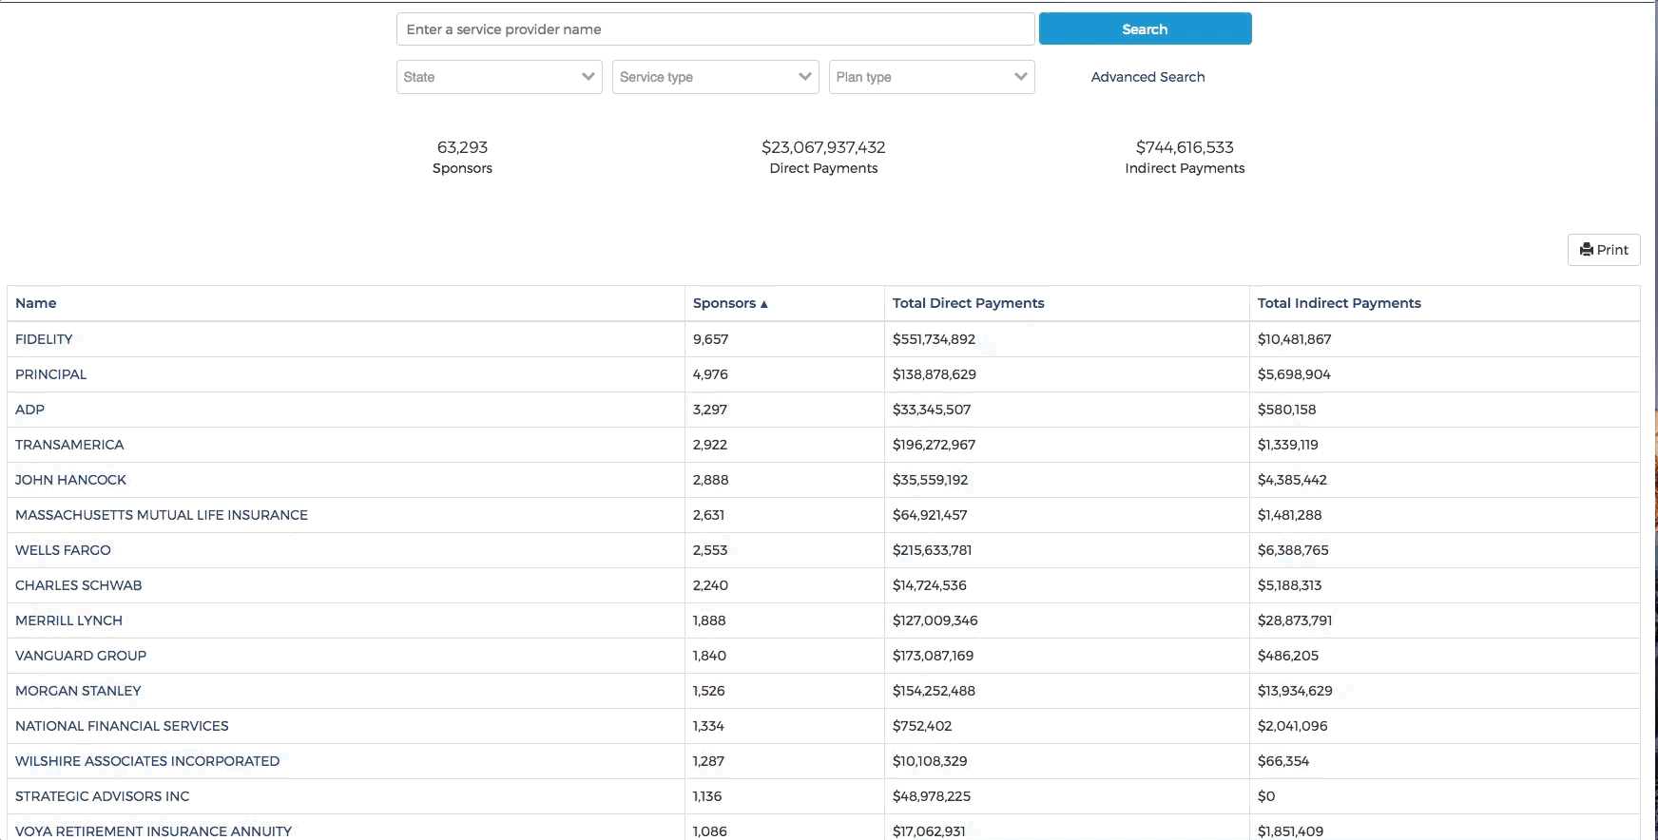Select ADP's indirect payments $580,158
Viewport: 1658px width, 840px height.
[1287, 410]
